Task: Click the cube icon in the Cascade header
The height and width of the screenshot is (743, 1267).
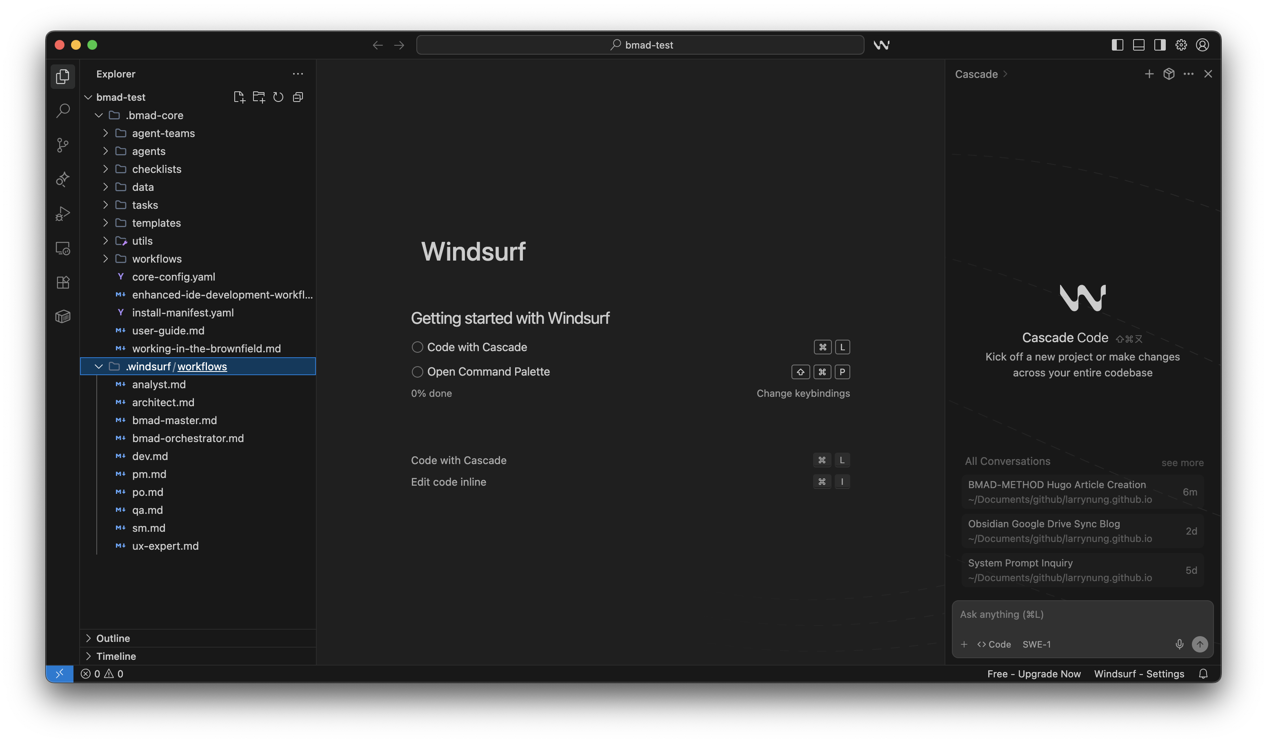Action: (1169, 74)
